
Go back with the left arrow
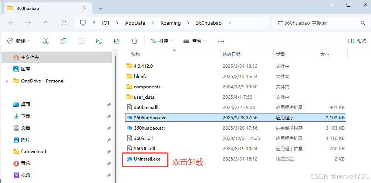11,23
